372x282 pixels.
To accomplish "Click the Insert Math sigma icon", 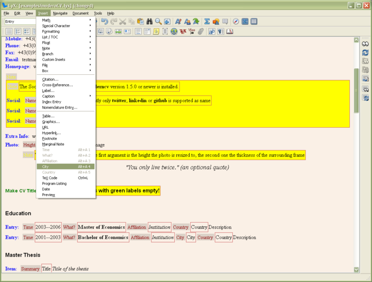I will tap(207, 22).
